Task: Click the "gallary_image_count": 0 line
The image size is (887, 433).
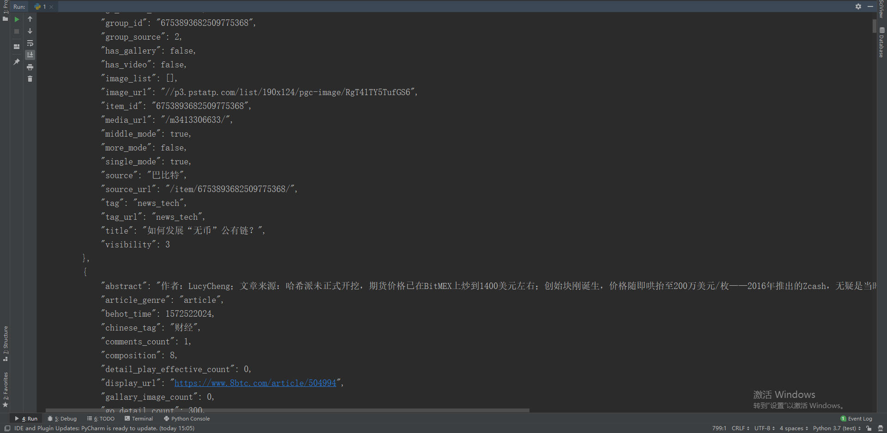Action: click(158, 397)
